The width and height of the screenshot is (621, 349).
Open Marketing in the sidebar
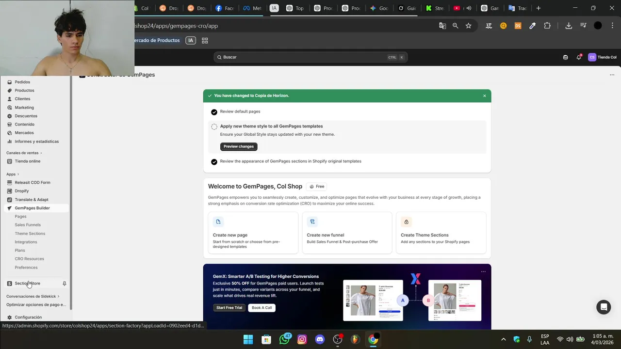coord(24,108)
